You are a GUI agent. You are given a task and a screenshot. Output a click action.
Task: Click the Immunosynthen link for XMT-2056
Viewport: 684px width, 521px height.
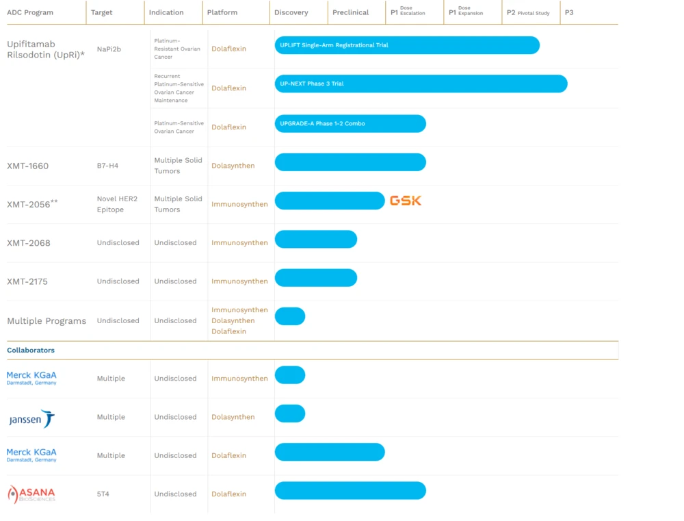(x=239, y=204)
